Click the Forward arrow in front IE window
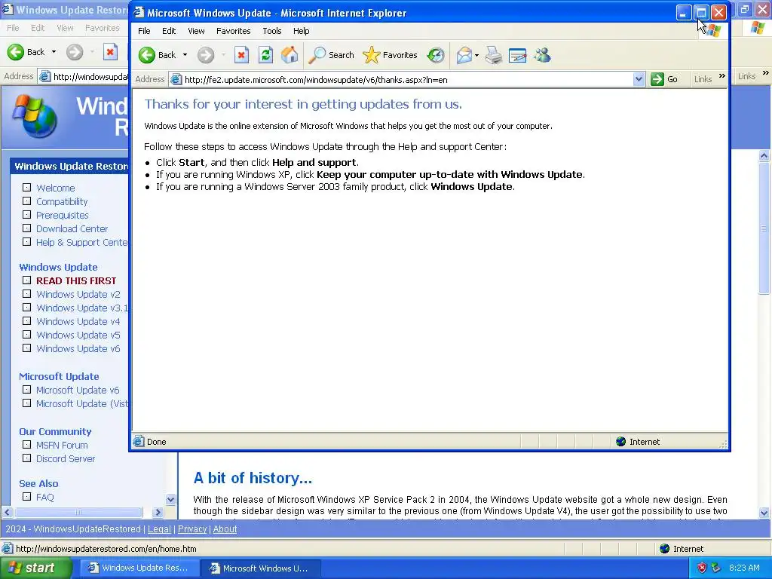This screenshot has height=579, width=772. point(206,55)
